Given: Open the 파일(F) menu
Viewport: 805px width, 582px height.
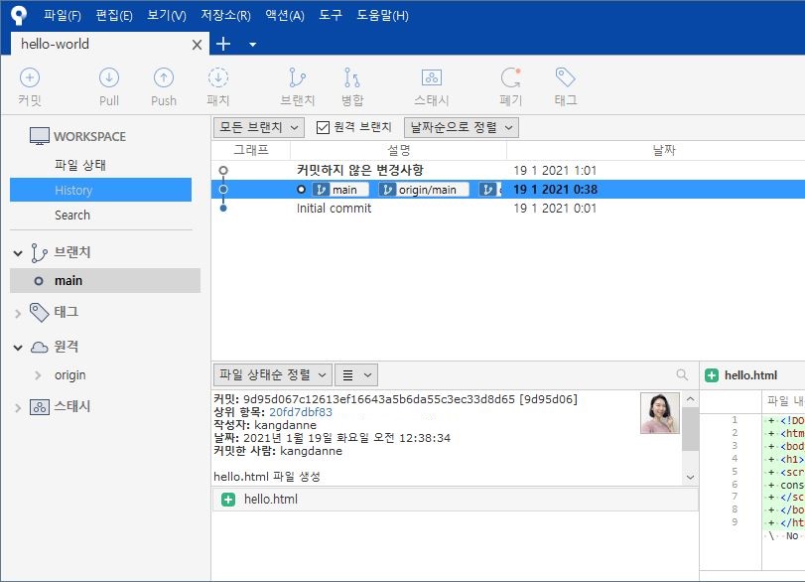Looking at the screenshot, I should [63, 16].
